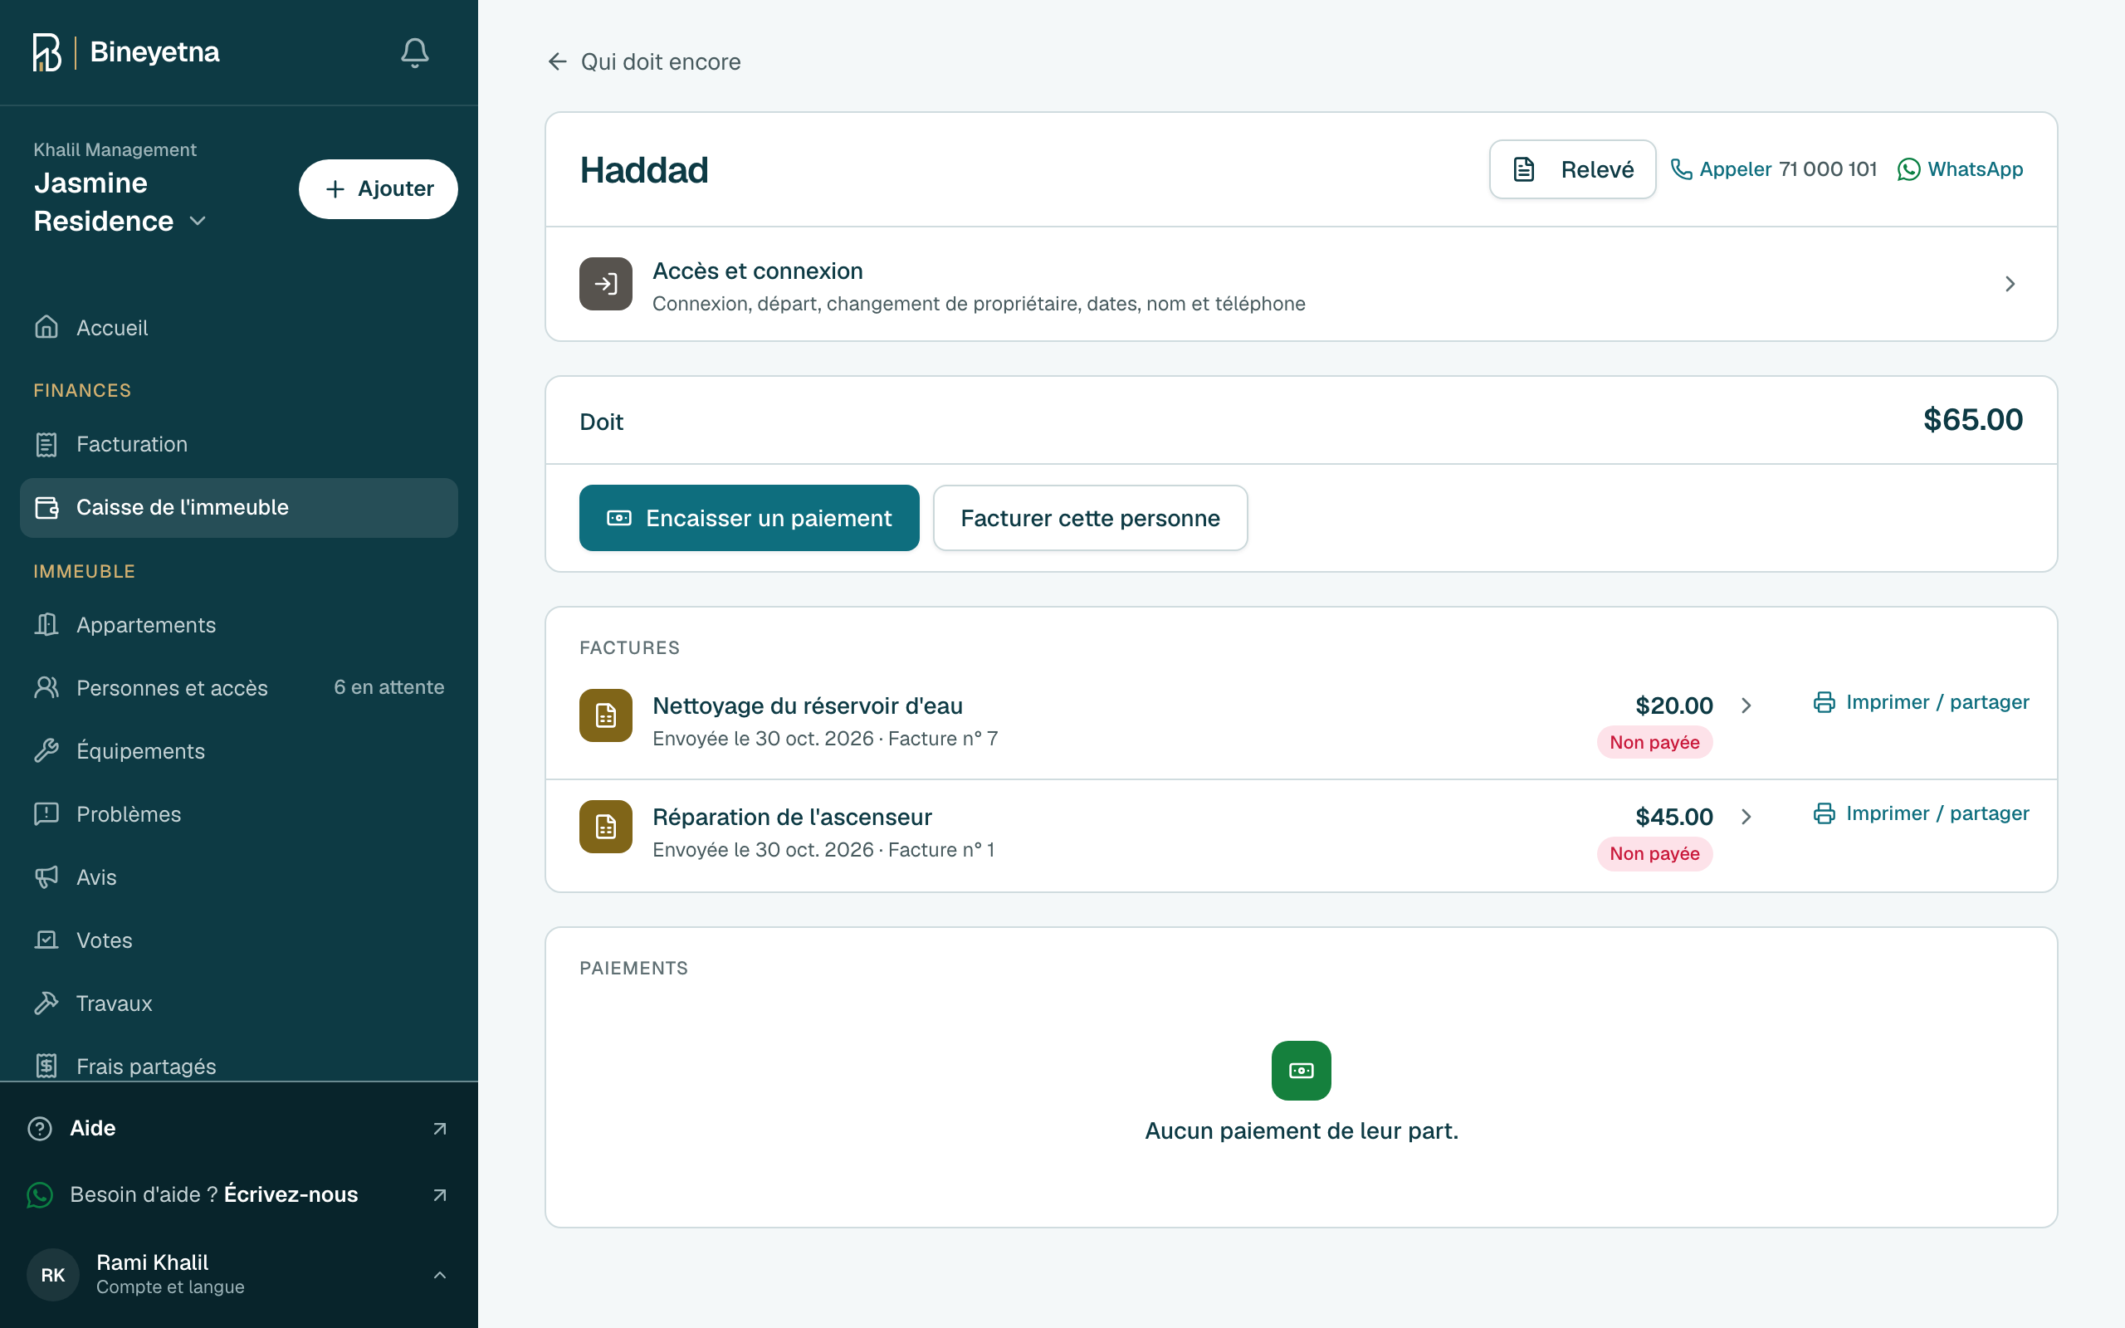Click the $65.00 amount owed

coord(1973,420)
